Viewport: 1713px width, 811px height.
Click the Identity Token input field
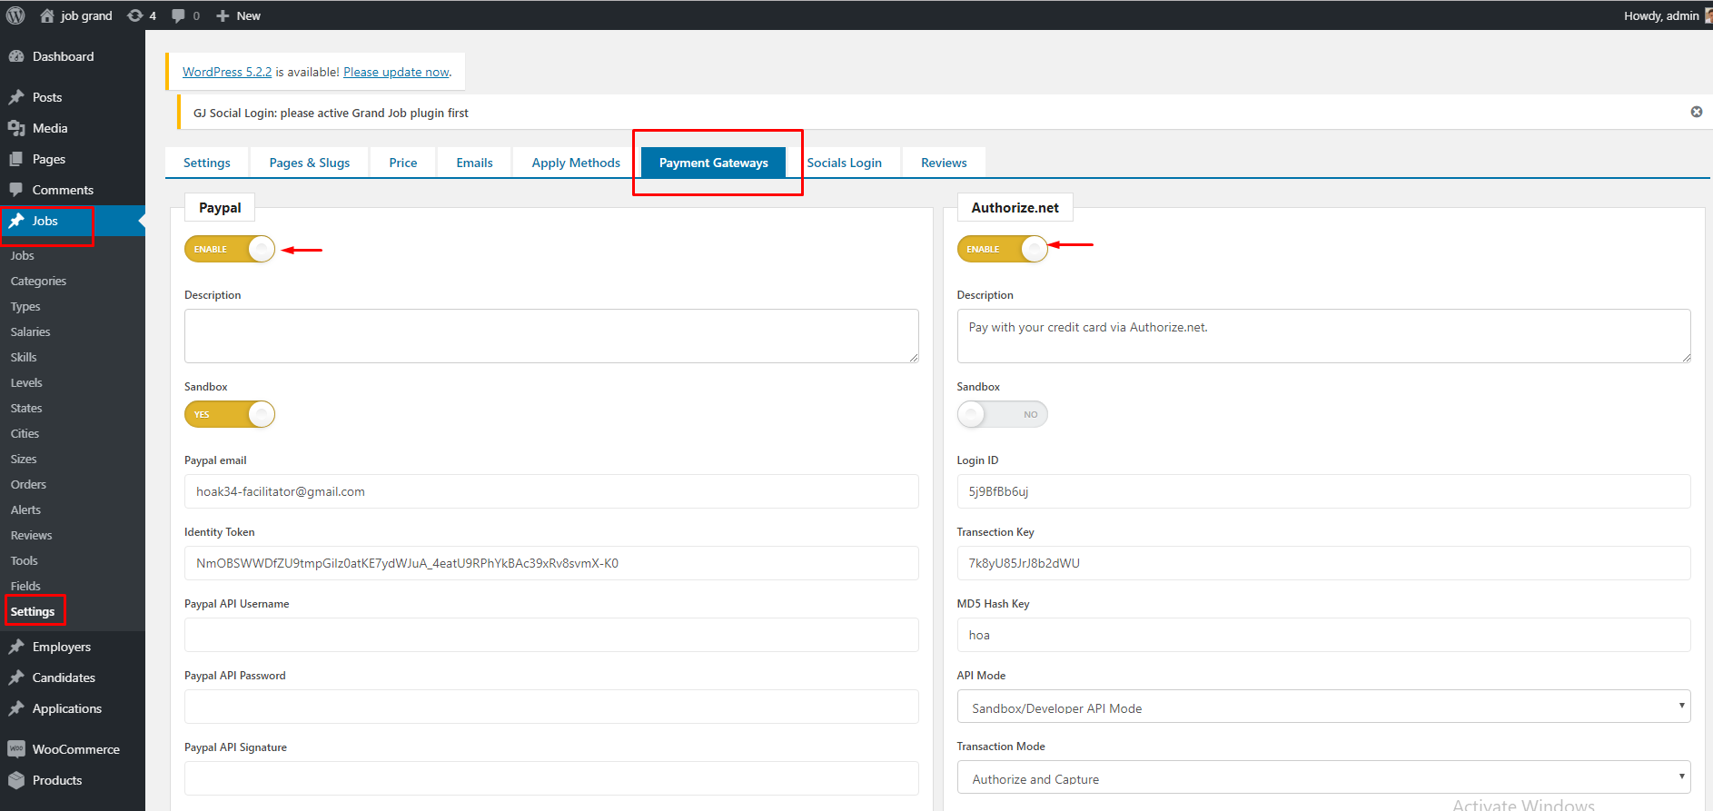pos(551,563)
